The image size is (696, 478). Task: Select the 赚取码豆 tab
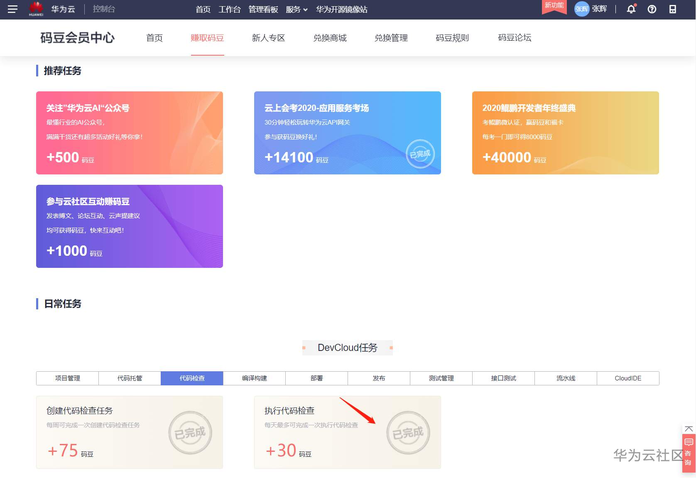point(207,38)
